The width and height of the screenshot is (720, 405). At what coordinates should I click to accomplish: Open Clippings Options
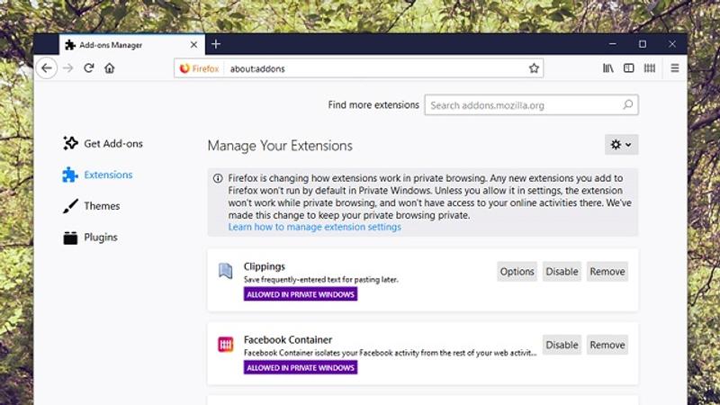point(517,272)
